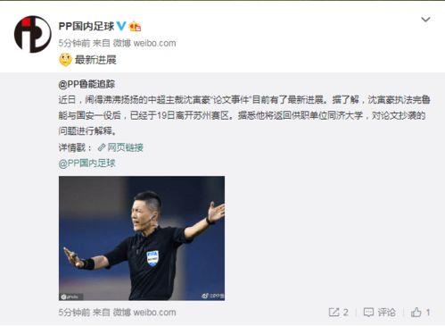445x326 pixels.
Task: Click the membership crown badge icon
Action: (x=135, y=26)
